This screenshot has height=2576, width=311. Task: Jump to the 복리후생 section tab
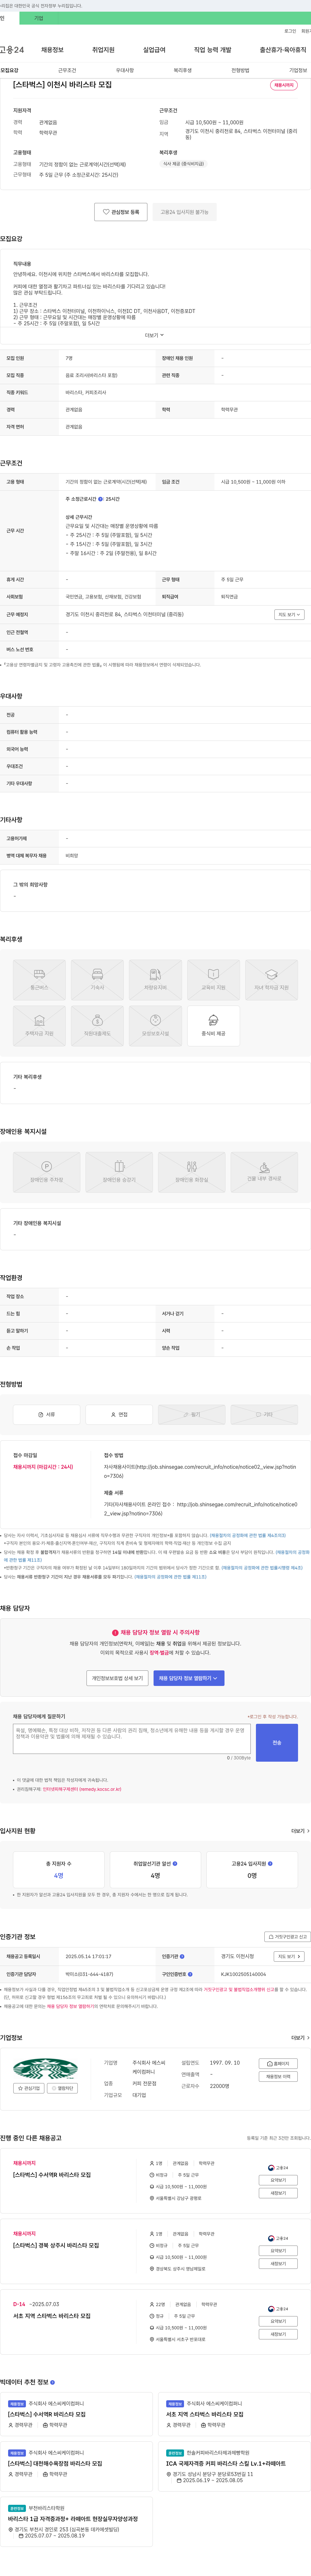click(182, 71)
